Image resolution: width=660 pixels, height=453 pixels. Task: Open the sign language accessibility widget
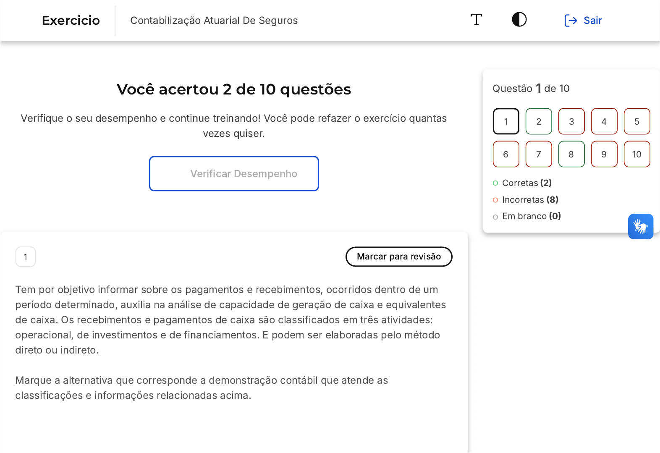[x=640, y=227]
